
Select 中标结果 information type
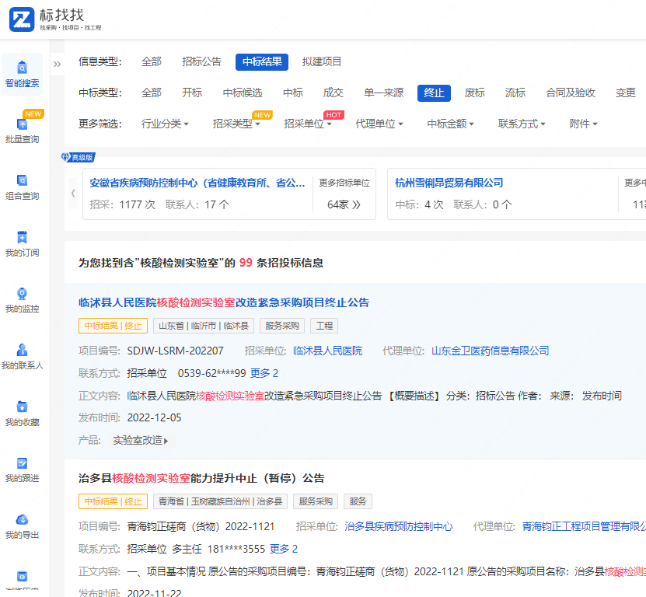(262, 62)
